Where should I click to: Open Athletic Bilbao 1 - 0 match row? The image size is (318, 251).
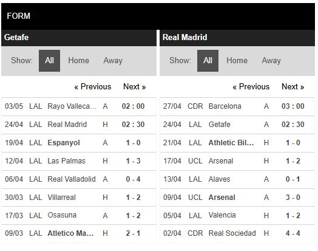coord(237,143)
